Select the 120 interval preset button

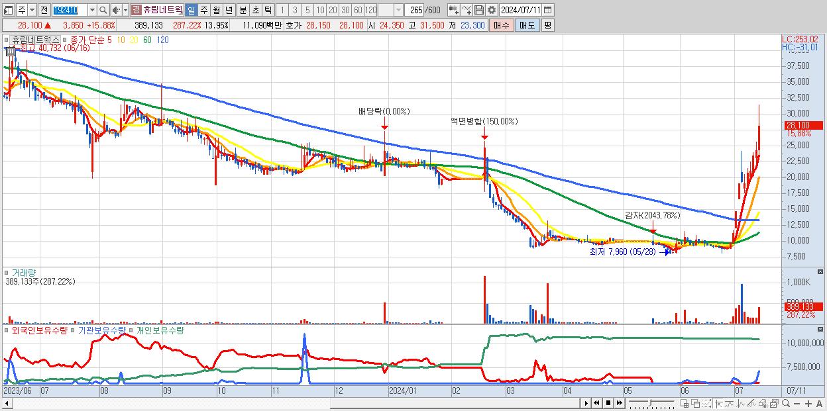[x=370, y=10]
